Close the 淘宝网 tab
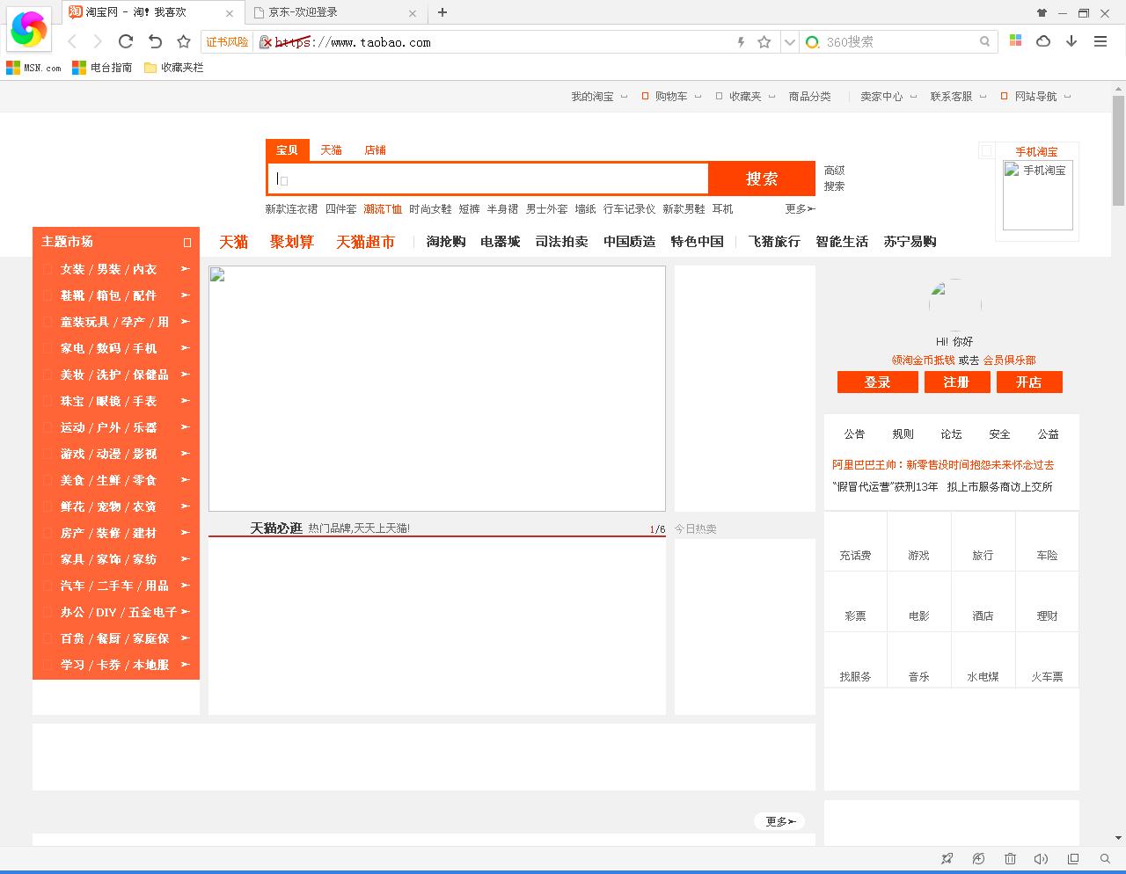Screen dimensions: 1126x874 (x=230, y=13)
